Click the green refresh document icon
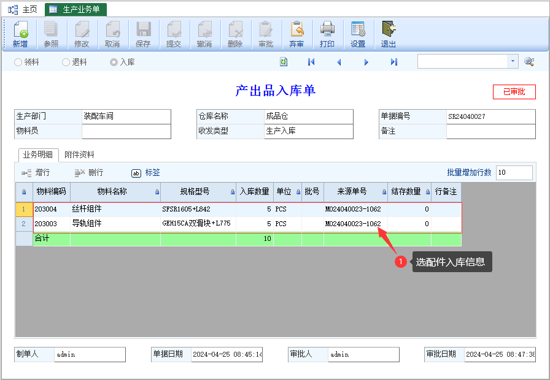 tap(284, 62)
